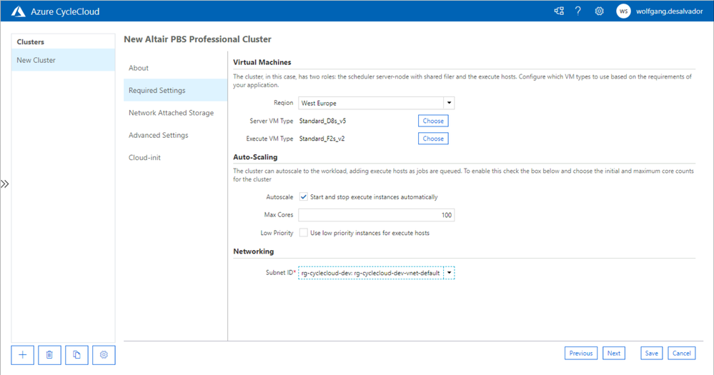Screen dimensions: 714x375
Task: Open the Advanced Settings tab
Action: click(x=175, y=135)
